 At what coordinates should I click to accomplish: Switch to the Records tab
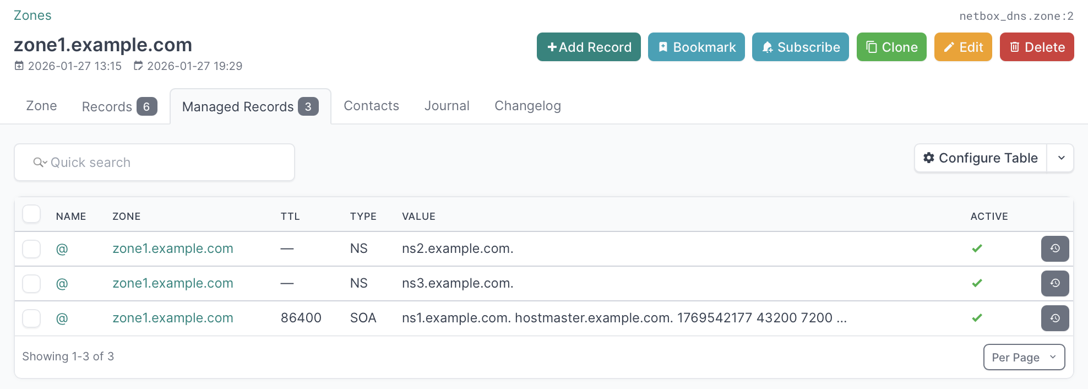(119, 106)
